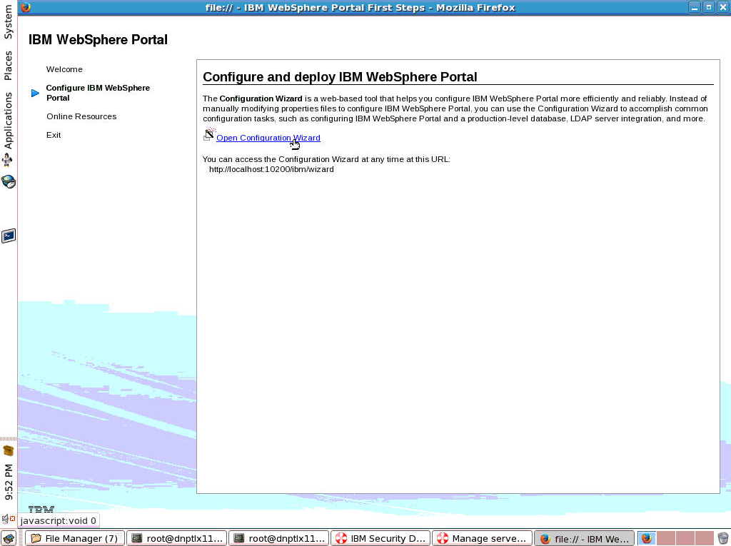
Task: Click the blue arrow marker beside Configure
Action: coord(35,93)
